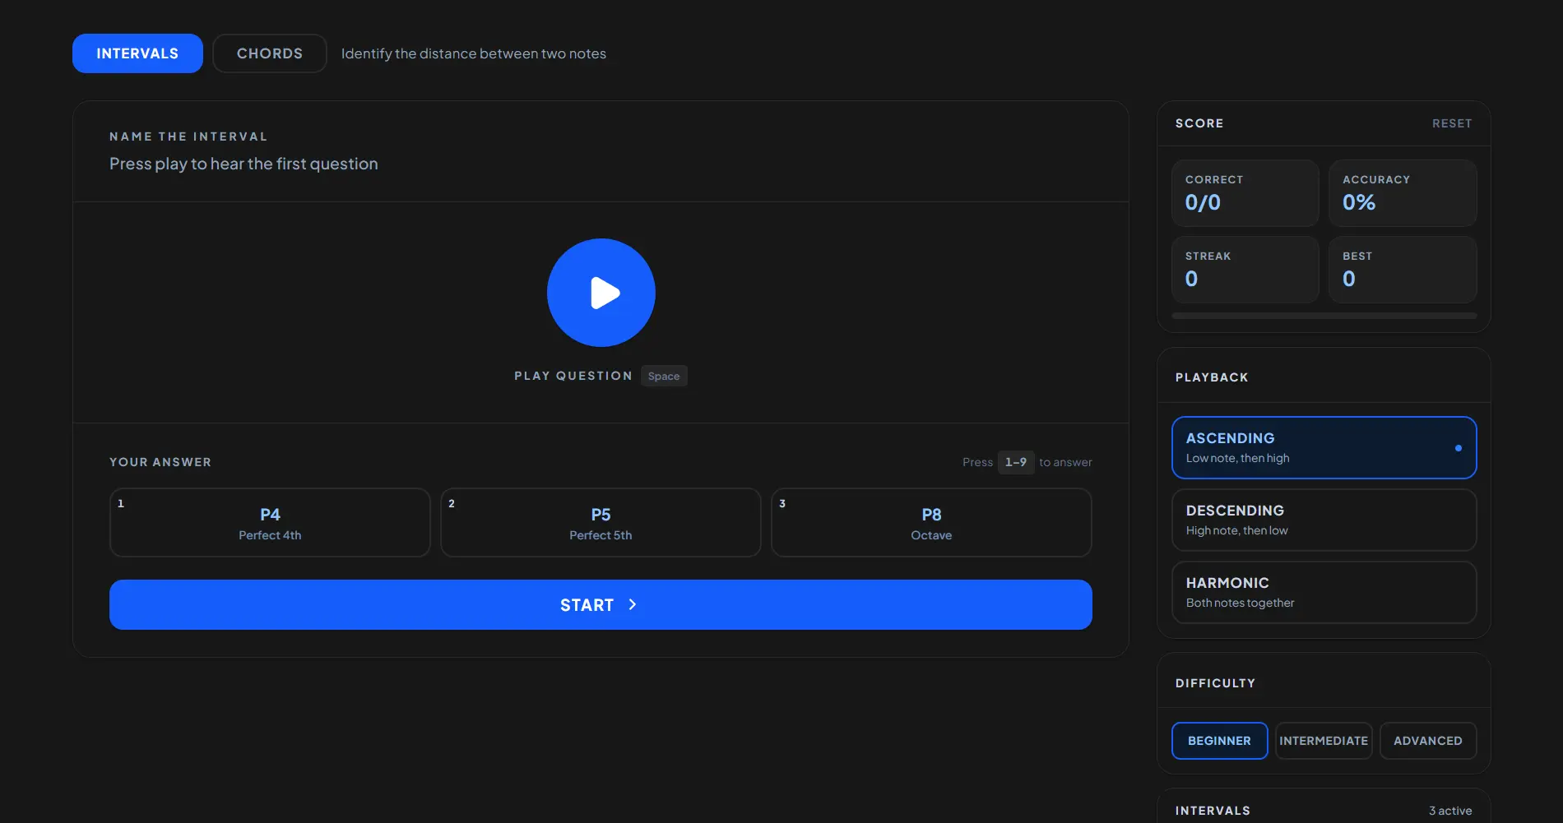Click the Correct 0/0 score card
The width and height of the screenshot is (1563, 823).
click(1245, 193)
